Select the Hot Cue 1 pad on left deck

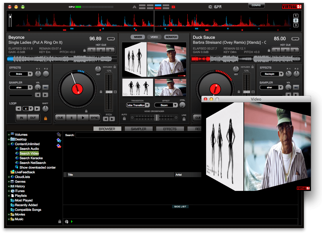tap(92, 50)
